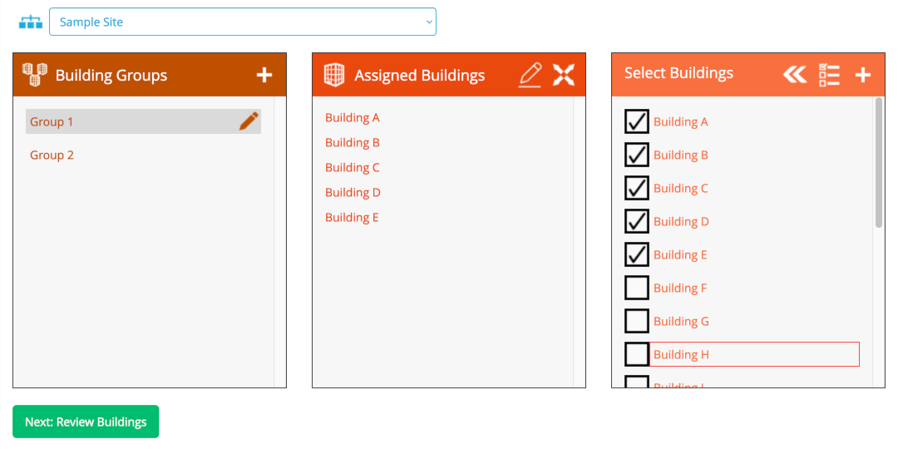
Task: Uncheck the Building A checkbox
Action: click(637, 121)
